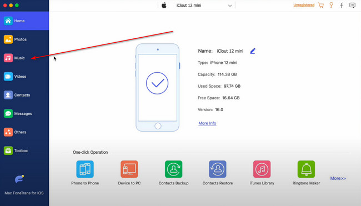Screen dimensions: 361x206
Task: Click the register key icon
Action: (x=332, y=5)
